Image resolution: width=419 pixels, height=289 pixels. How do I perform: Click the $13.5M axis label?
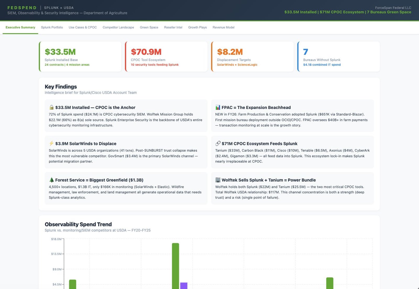point(56,254)
